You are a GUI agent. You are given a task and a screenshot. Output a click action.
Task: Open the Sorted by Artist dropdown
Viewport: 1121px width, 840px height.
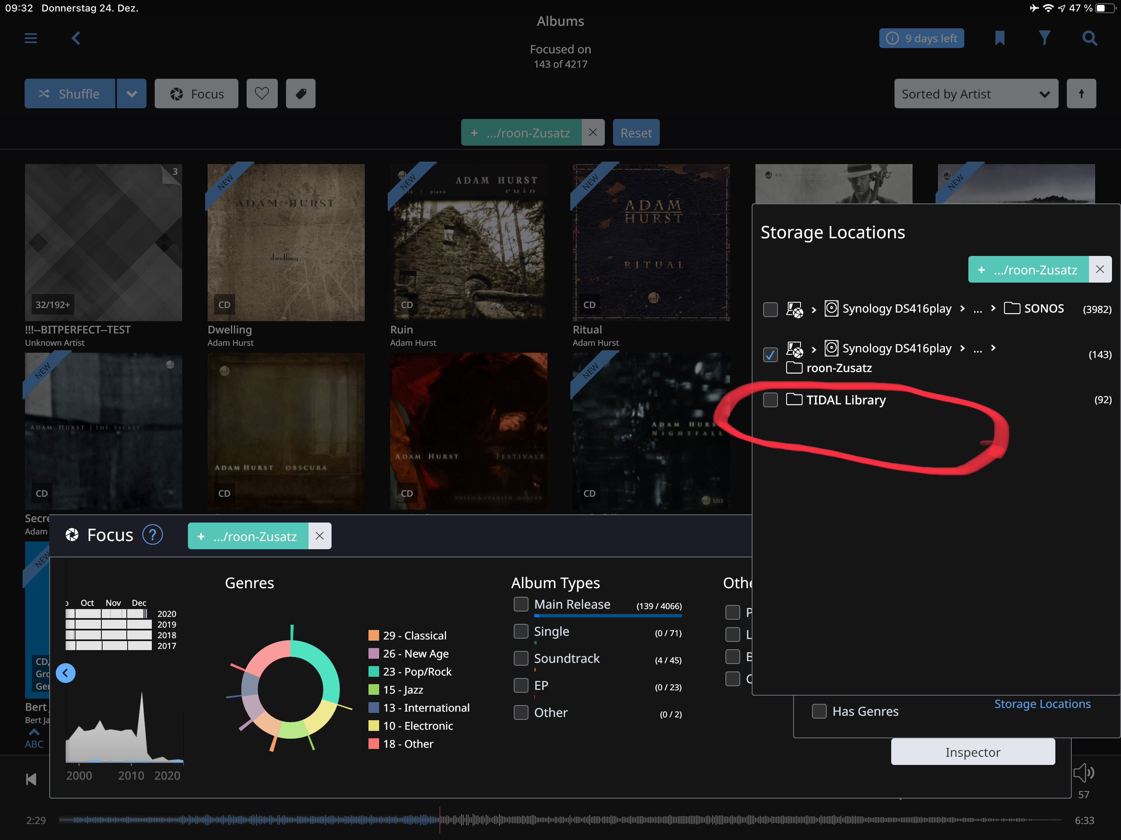click(x=976, y=94)
